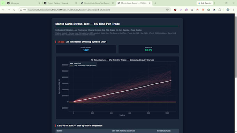Click the address bar URL
The image size is (237, 133).
(x=69, y=10)
